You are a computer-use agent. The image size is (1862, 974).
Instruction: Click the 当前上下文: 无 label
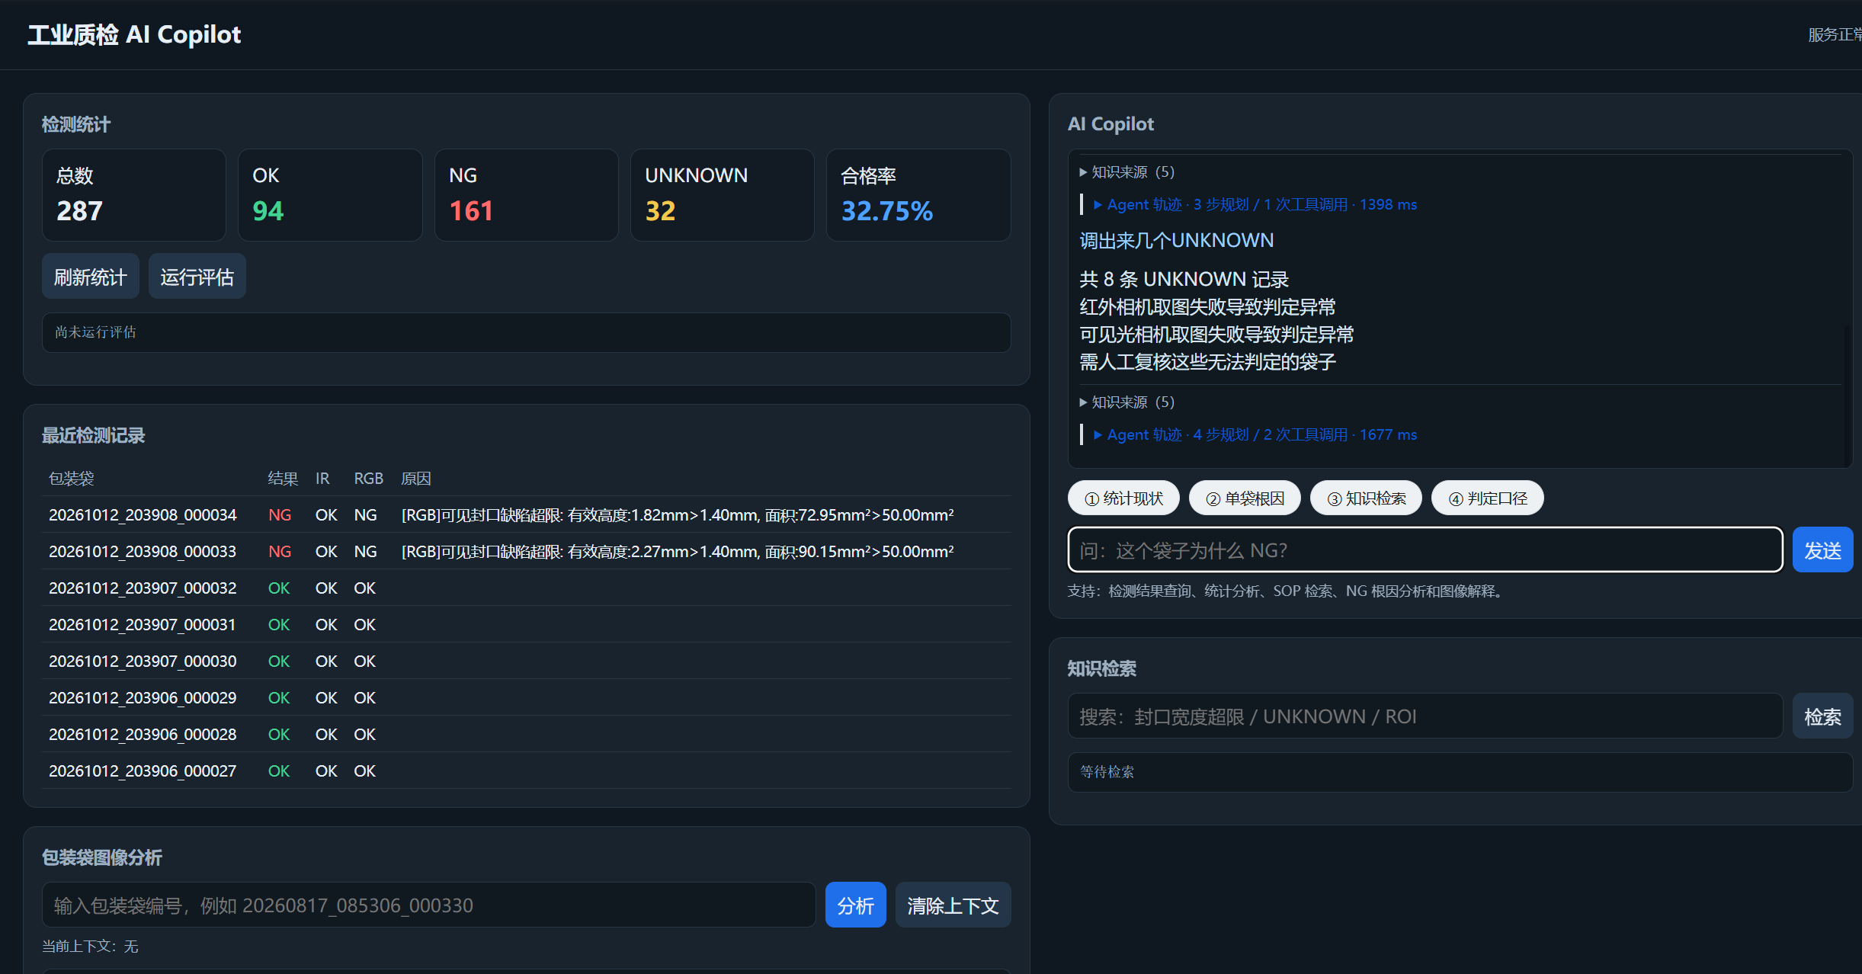90,946
